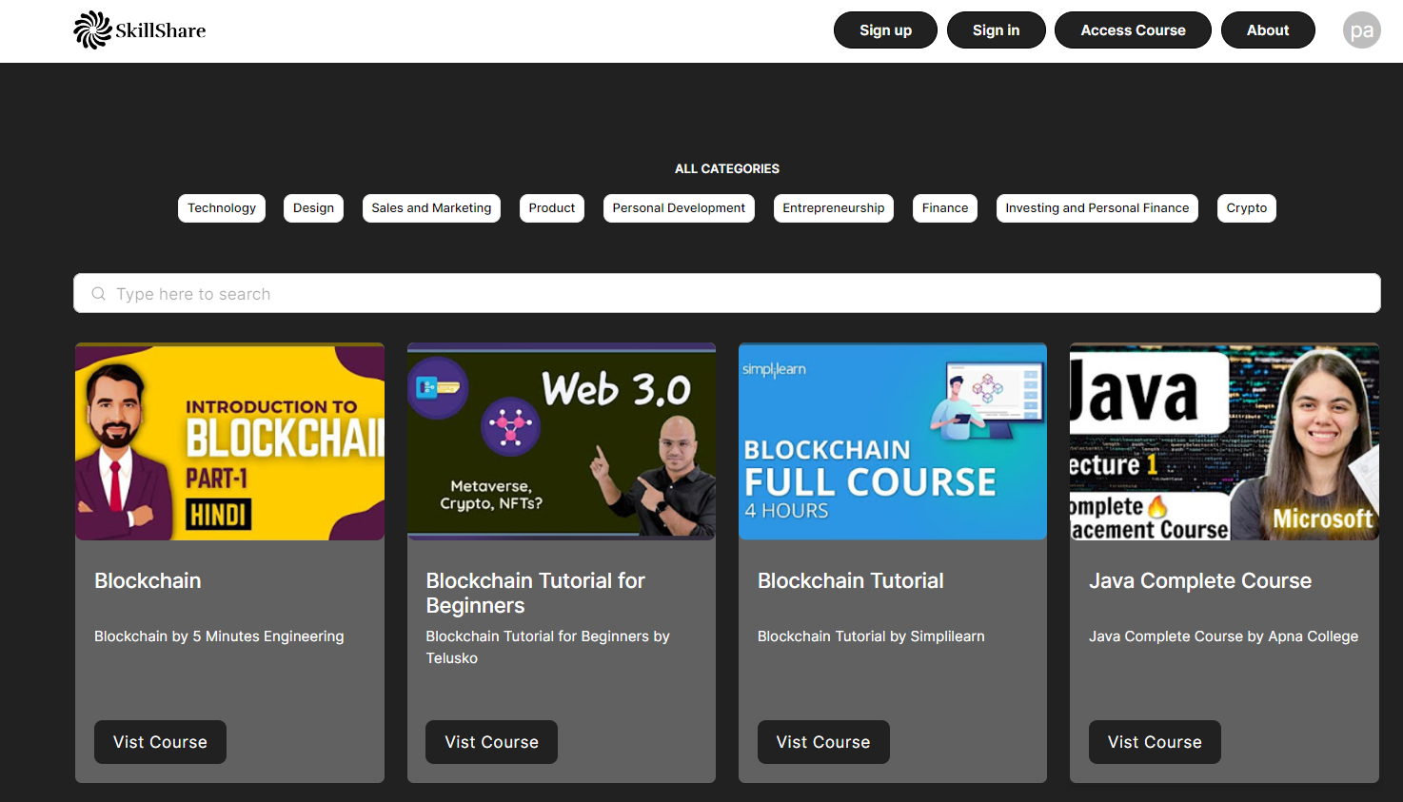Select Investing and Personal Finance category
Screen dimensions: 1403x802
click(x=1097, y=208)
